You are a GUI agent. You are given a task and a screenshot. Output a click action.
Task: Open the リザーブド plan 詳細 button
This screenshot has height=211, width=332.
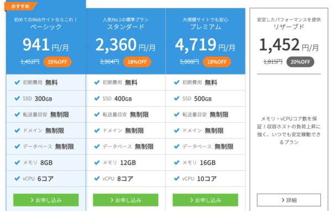click(289, 200)
